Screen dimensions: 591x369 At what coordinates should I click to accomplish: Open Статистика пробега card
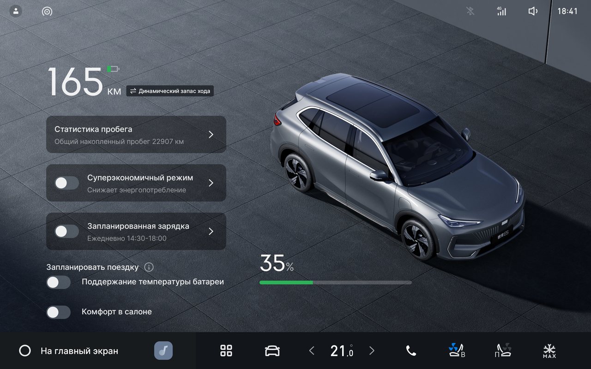[x=136, y=134]
